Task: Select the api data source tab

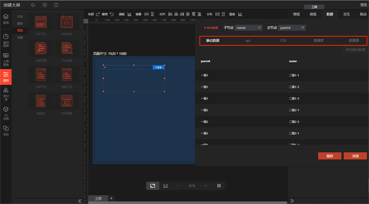Action: point(248,41)
